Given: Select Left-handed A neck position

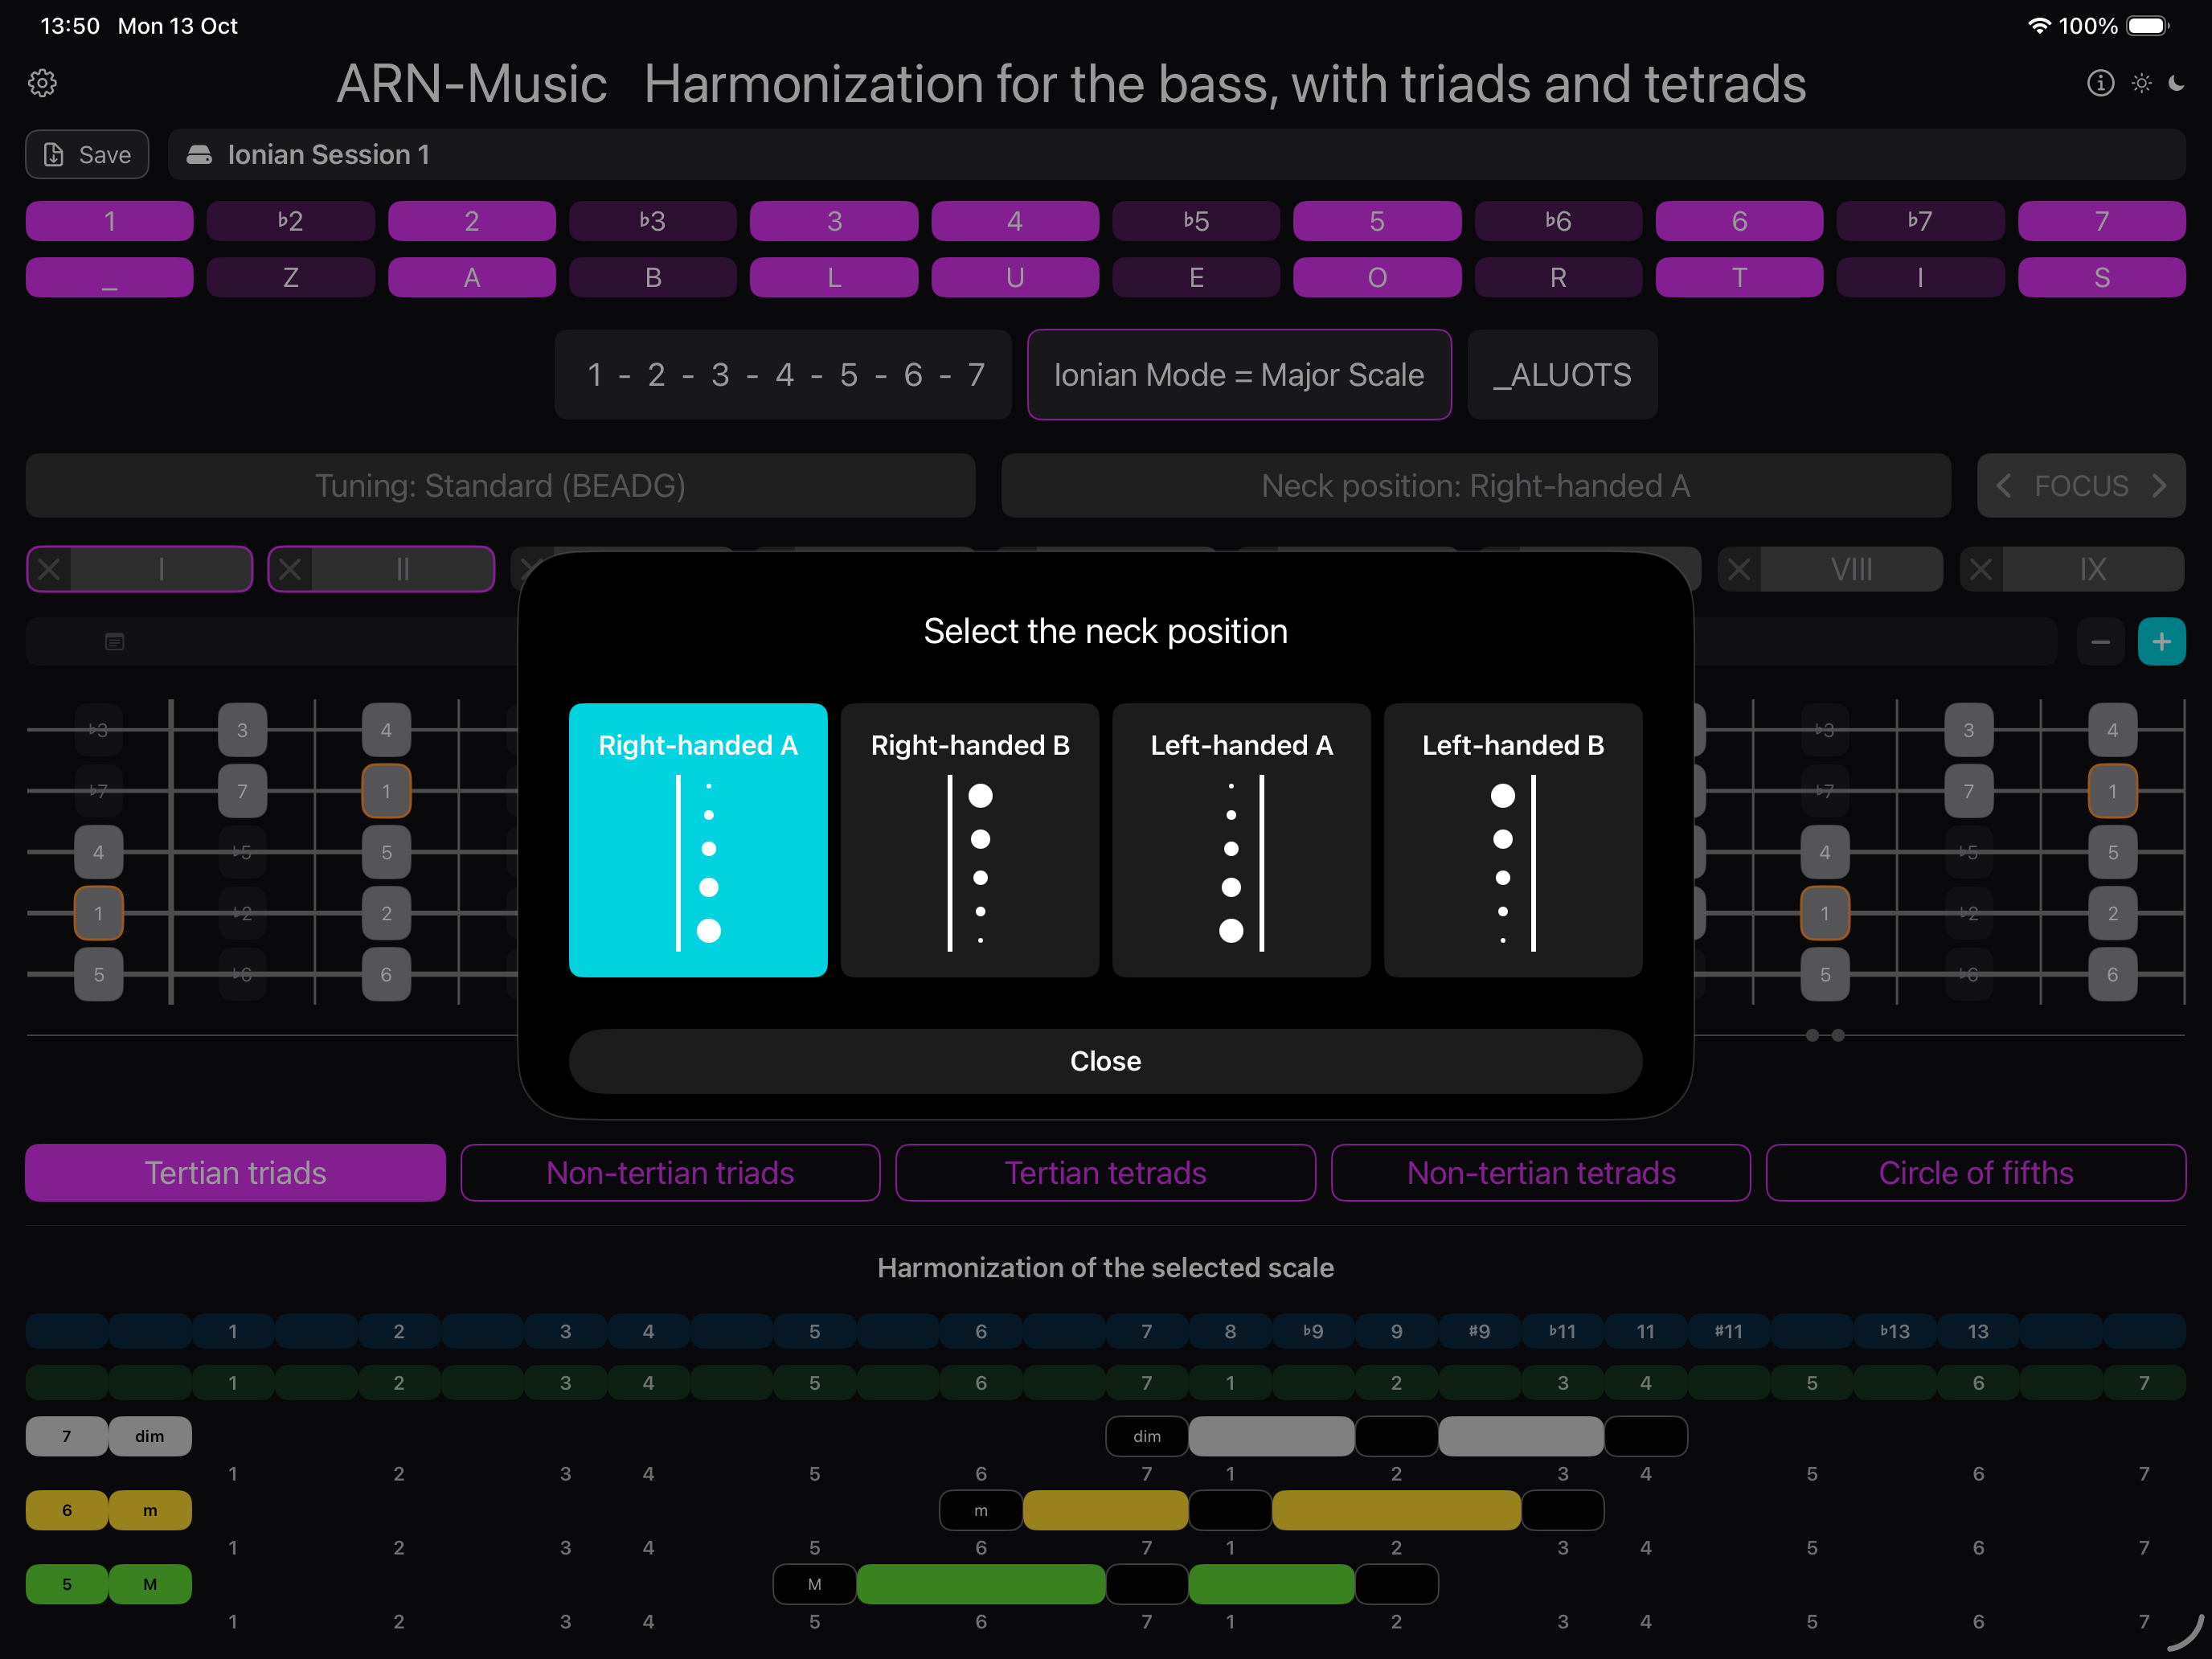Looking at the screenshot, I should point(1241,840).
